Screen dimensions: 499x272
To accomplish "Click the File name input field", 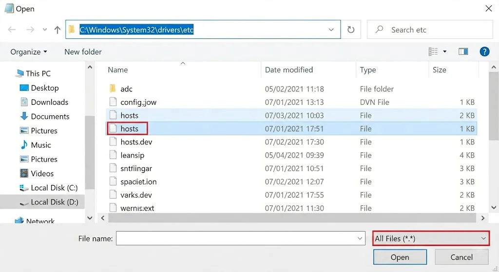I will pyautogui.click(x=235, y=238).
